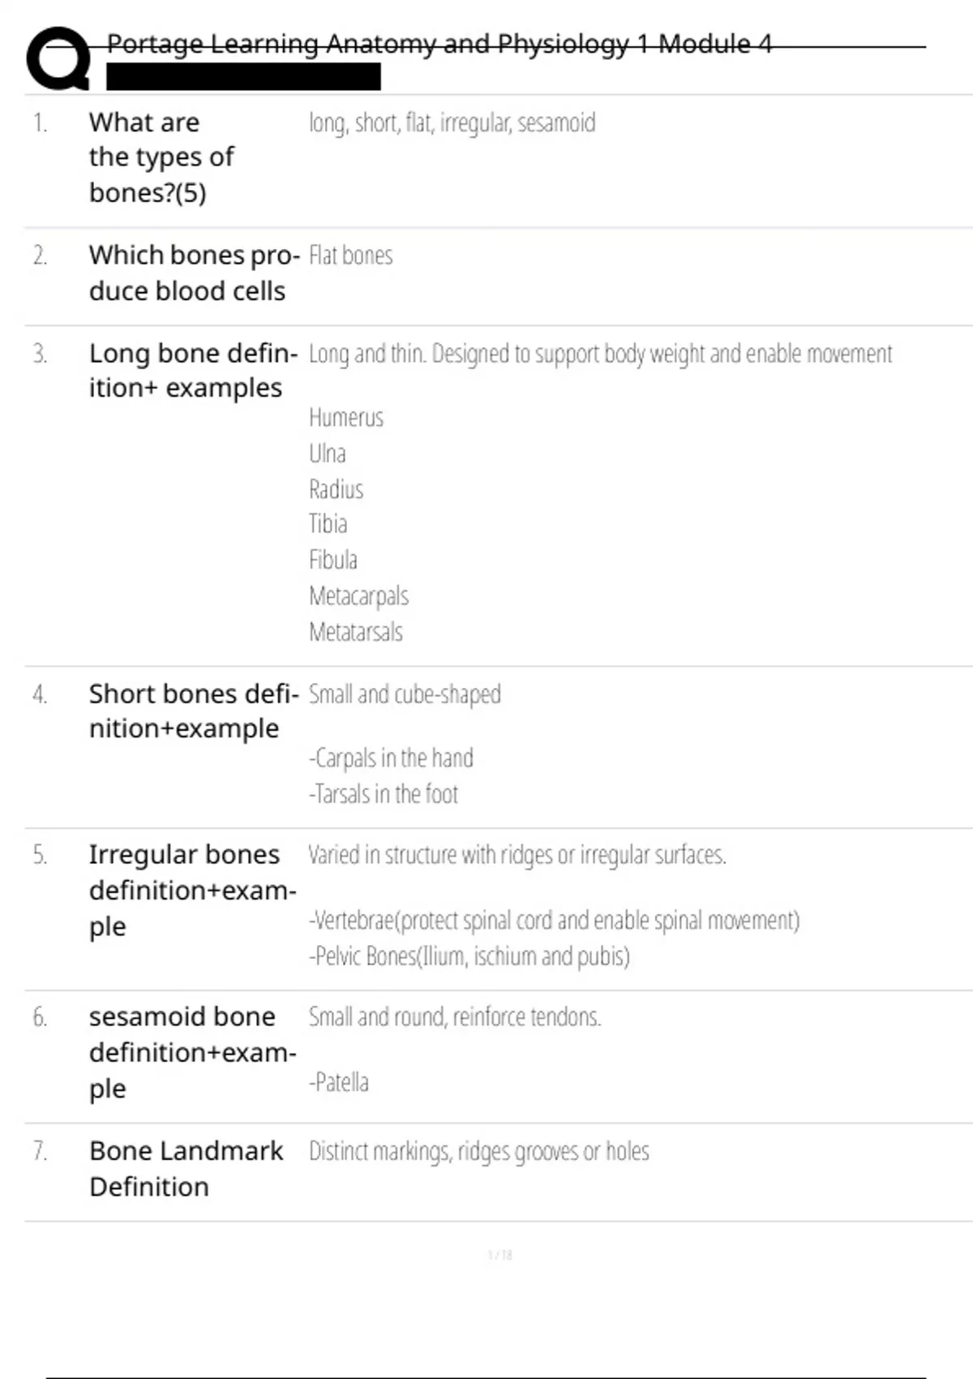Click "Metatarsals" in the long bone list
Screen dimensions: 973x1379
[x=355, y=632]
